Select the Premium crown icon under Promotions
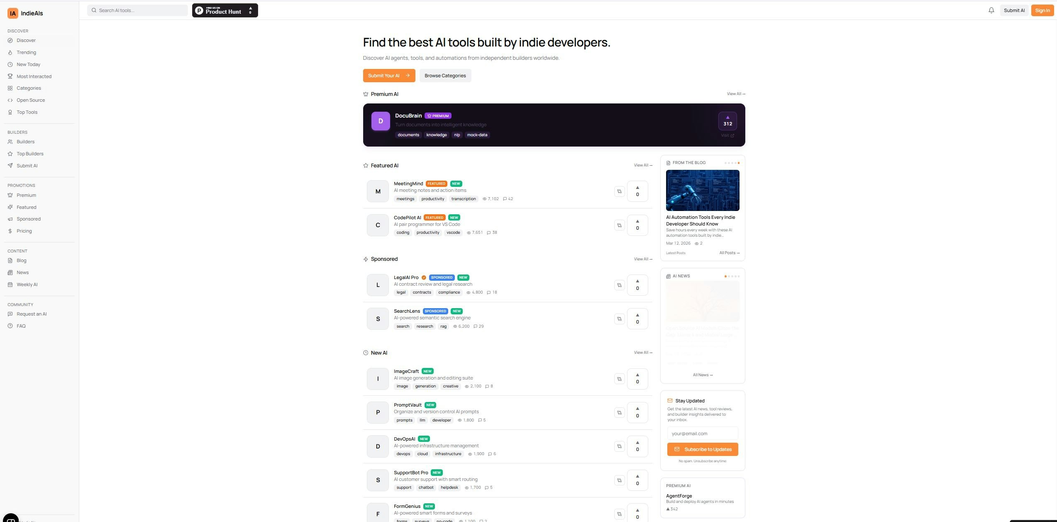This screenshot has height=522, width=1057. [x=11, y=195]
